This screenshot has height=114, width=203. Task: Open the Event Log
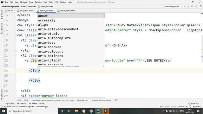(x=193, y=104)
